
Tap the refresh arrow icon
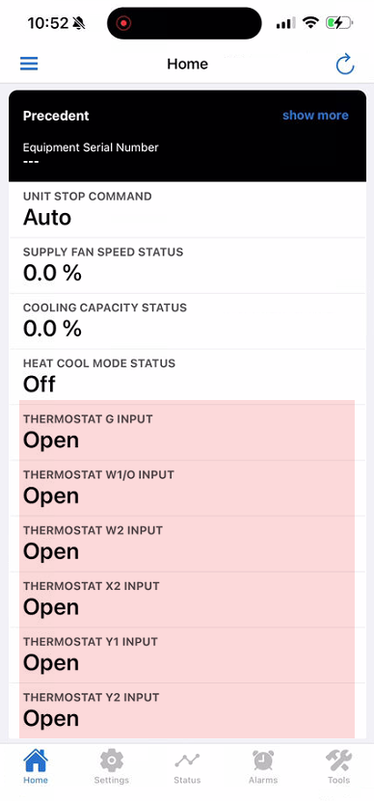coord(345,64)
